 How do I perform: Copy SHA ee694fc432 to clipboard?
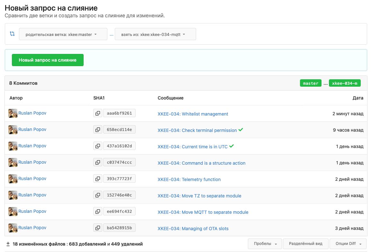[97, 211]
